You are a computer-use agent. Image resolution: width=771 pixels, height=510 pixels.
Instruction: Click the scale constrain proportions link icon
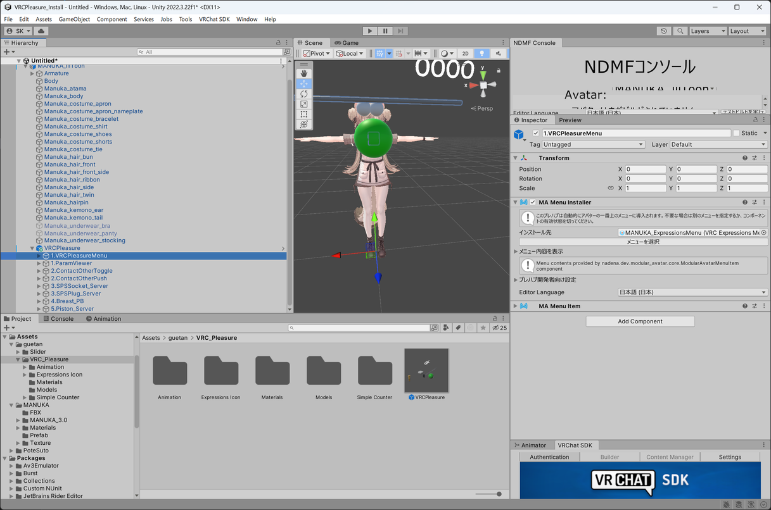tap(611, 188)
